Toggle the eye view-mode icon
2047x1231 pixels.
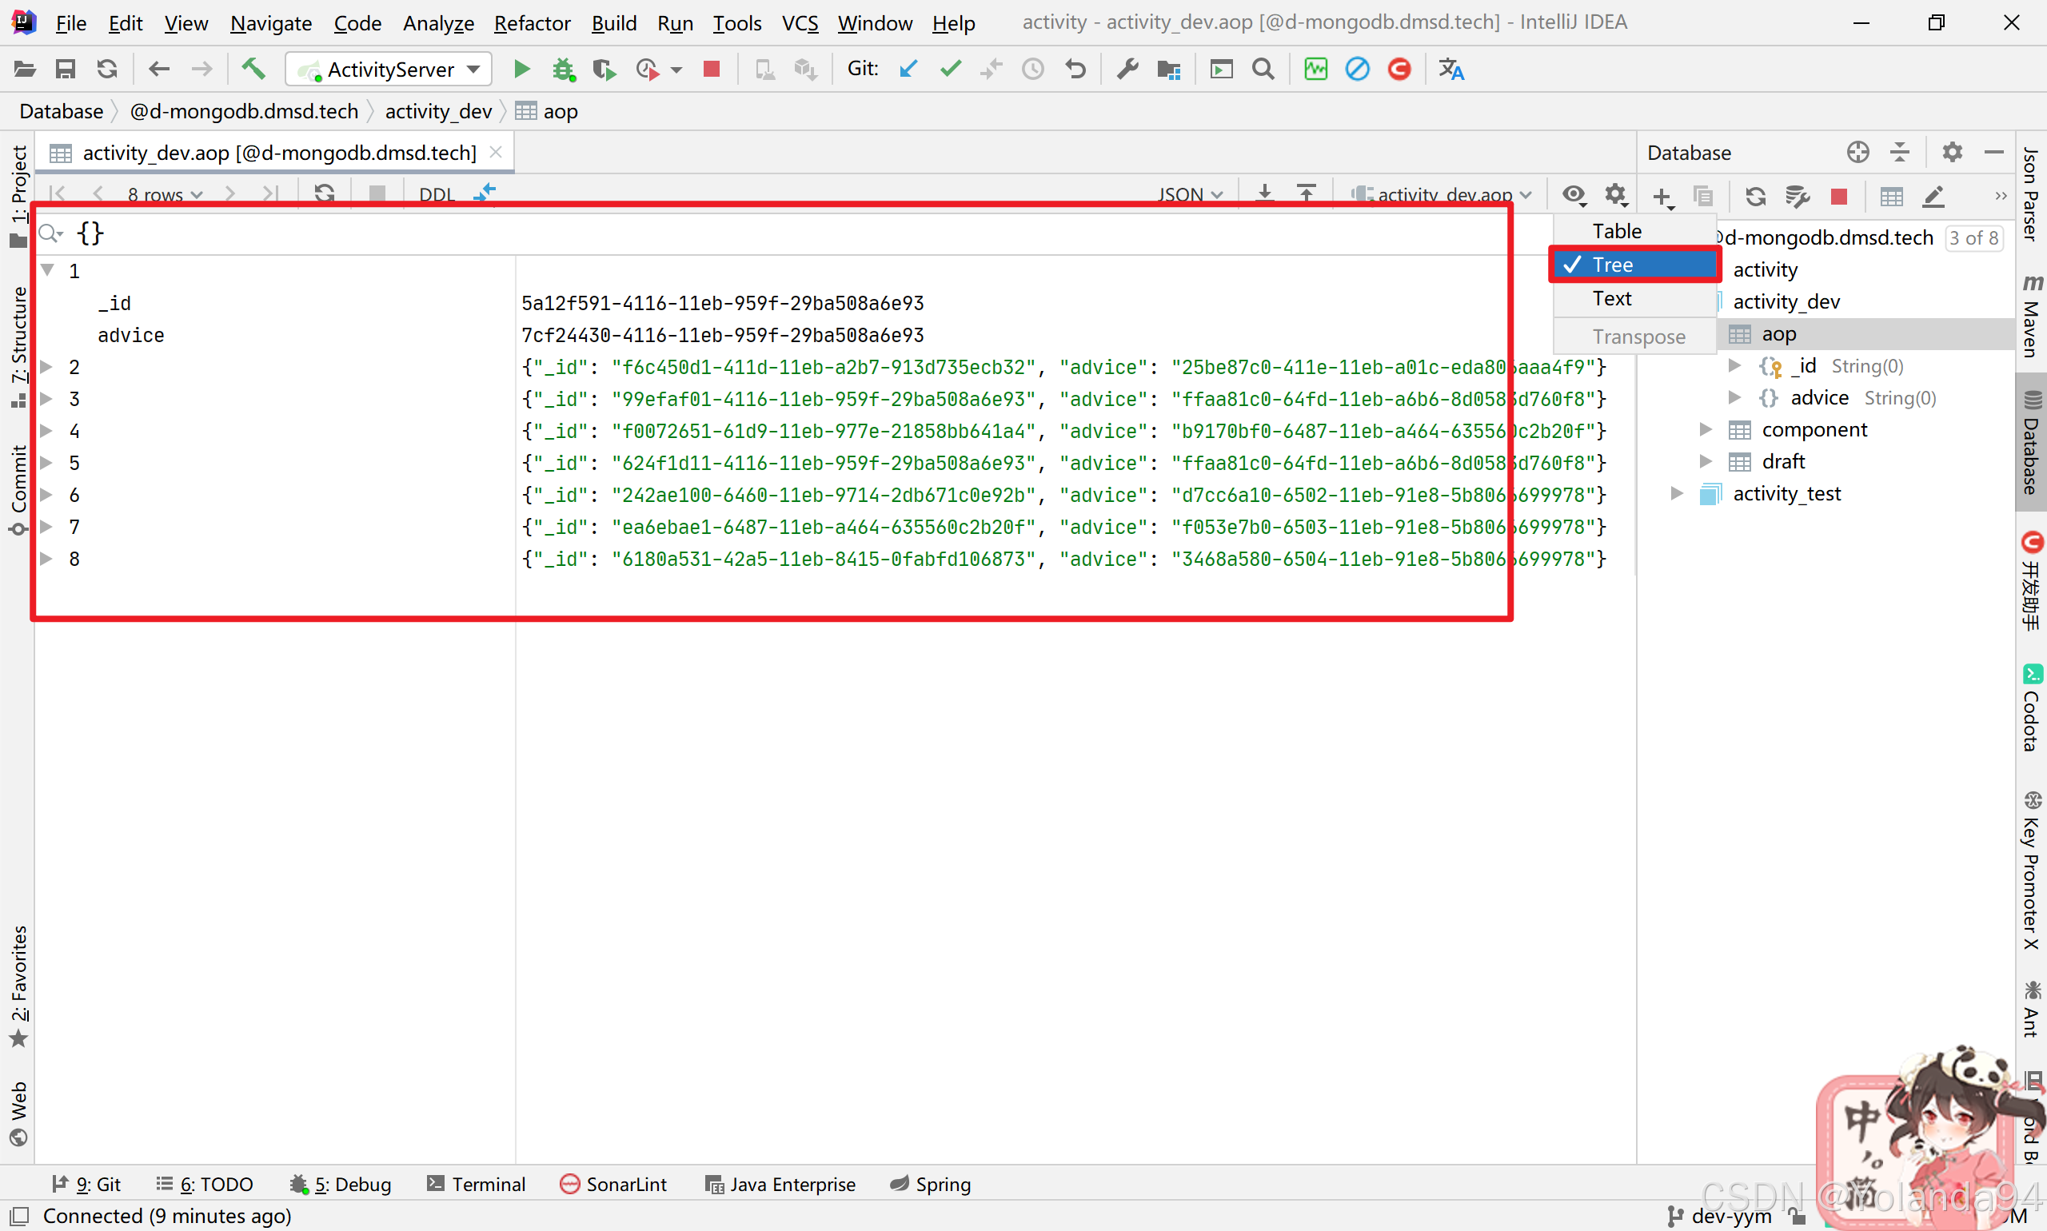point(1573,195)
